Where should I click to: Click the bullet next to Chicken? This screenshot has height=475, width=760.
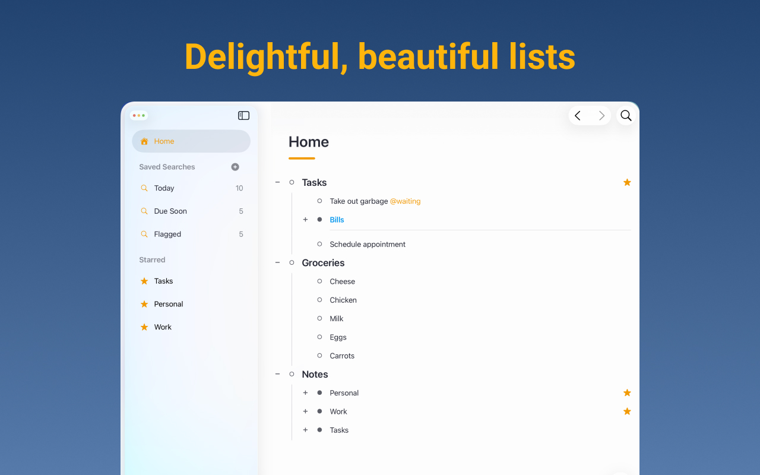pyautogui.click(x=319, y=300)
